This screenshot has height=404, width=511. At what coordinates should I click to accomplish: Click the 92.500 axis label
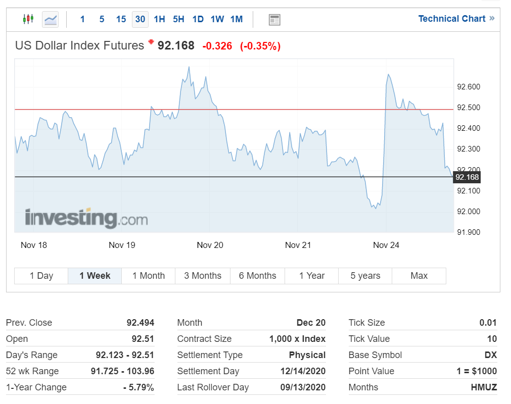tap(469, 108)
